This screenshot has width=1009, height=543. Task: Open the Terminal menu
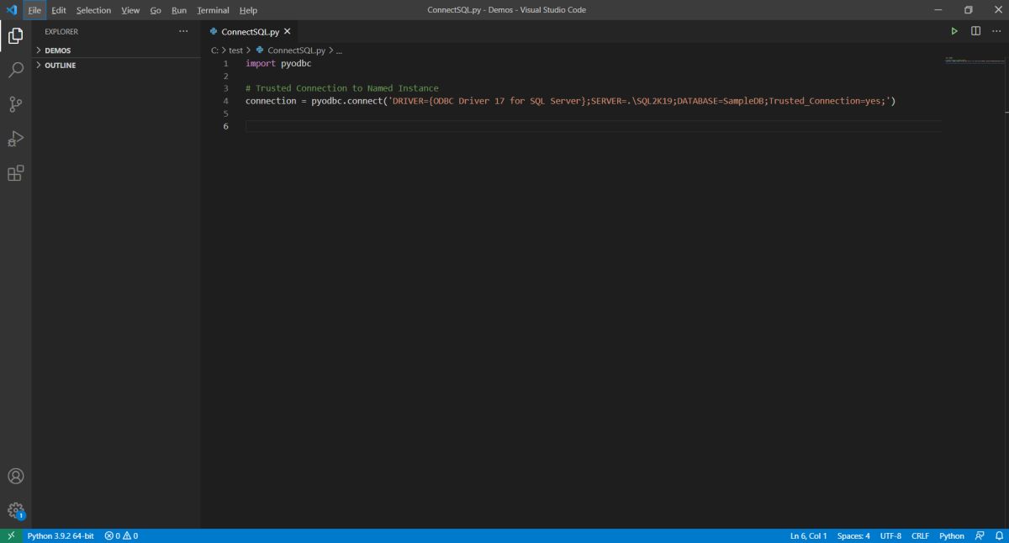point(212,9)
